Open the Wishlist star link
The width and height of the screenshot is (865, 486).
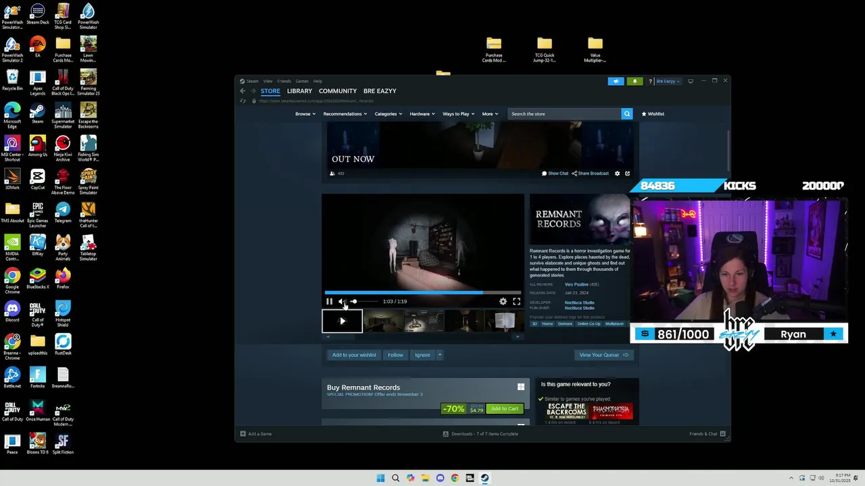tap(653, 114)
